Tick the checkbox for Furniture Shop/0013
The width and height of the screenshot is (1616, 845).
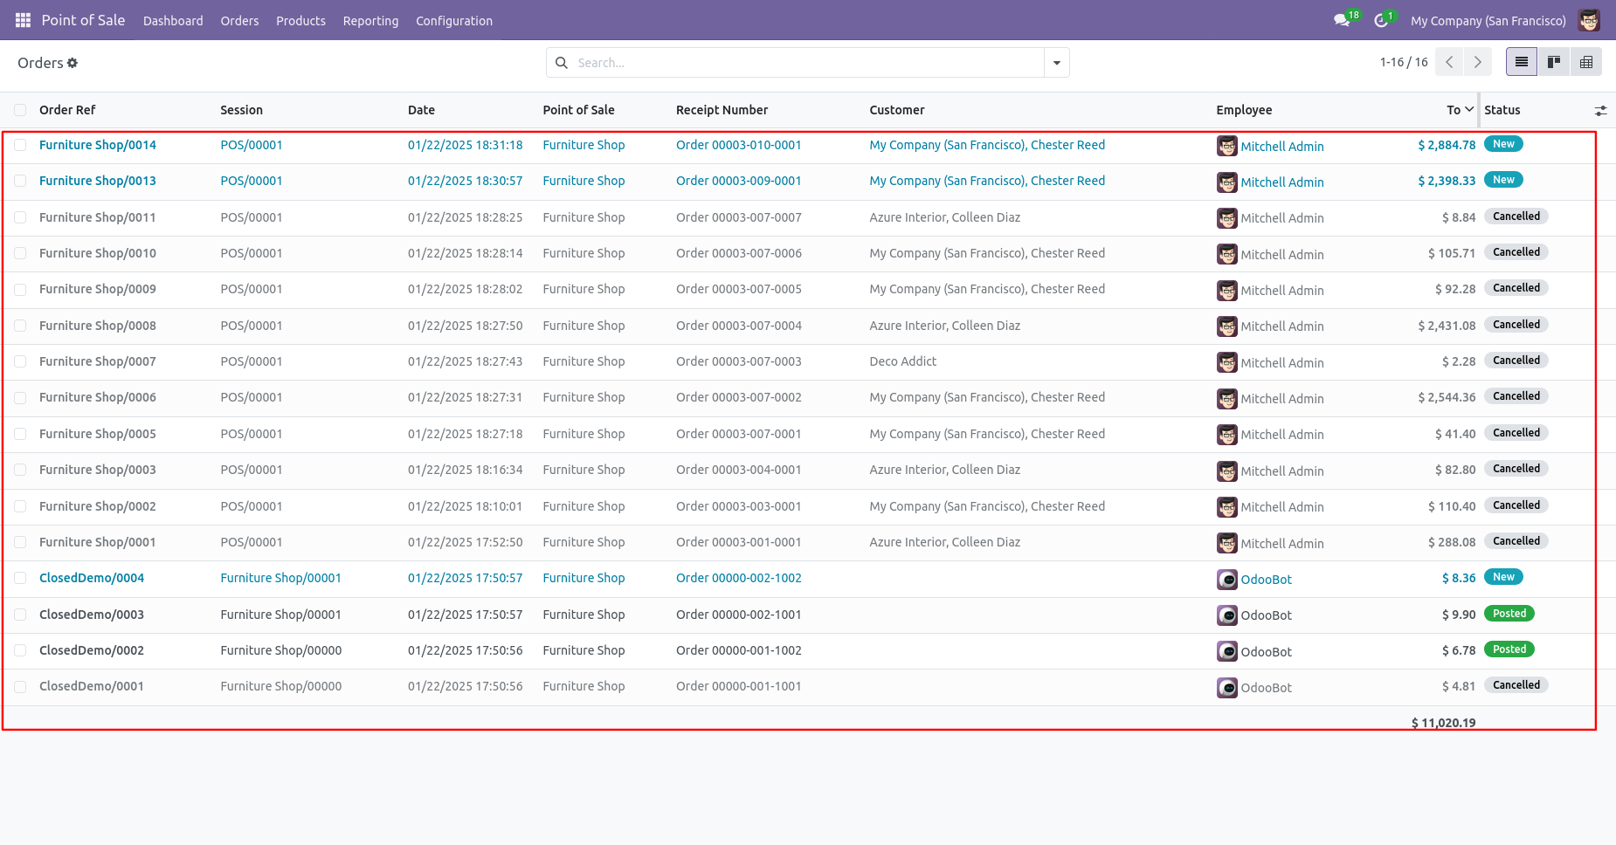(x=20, y=181)
